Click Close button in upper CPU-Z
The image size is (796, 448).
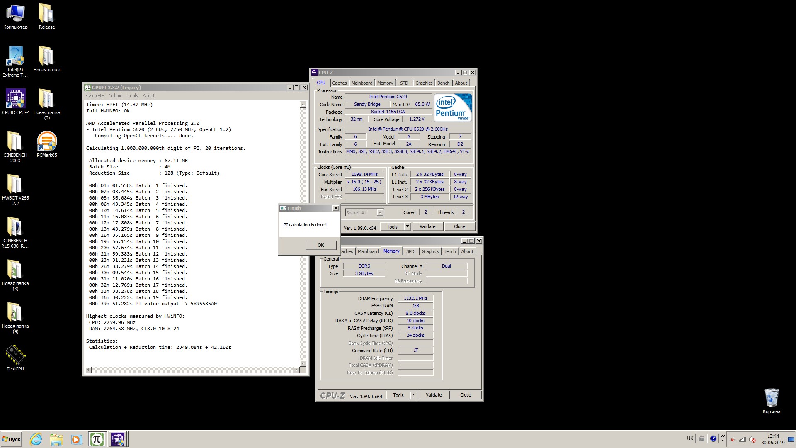pyautogui.click(x=459, y=226)
